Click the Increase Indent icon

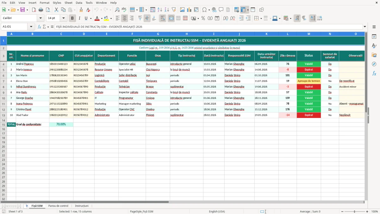tap(241, 18)
